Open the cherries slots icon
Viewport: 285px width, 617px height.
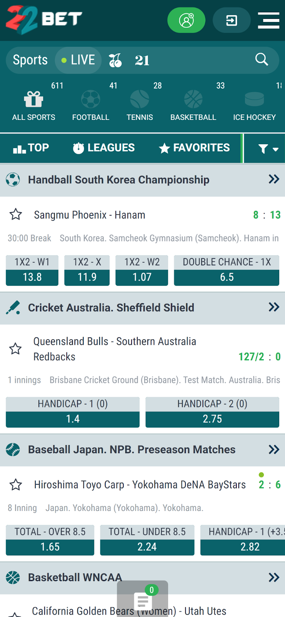click(115, 60)
